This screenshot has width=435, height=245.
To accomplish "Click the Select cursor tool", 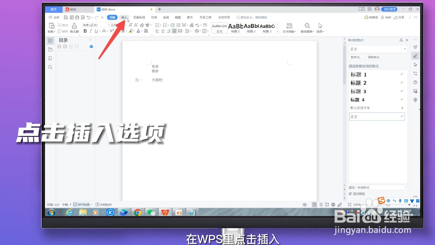I will pyautogui.click(x=320, y=28).
